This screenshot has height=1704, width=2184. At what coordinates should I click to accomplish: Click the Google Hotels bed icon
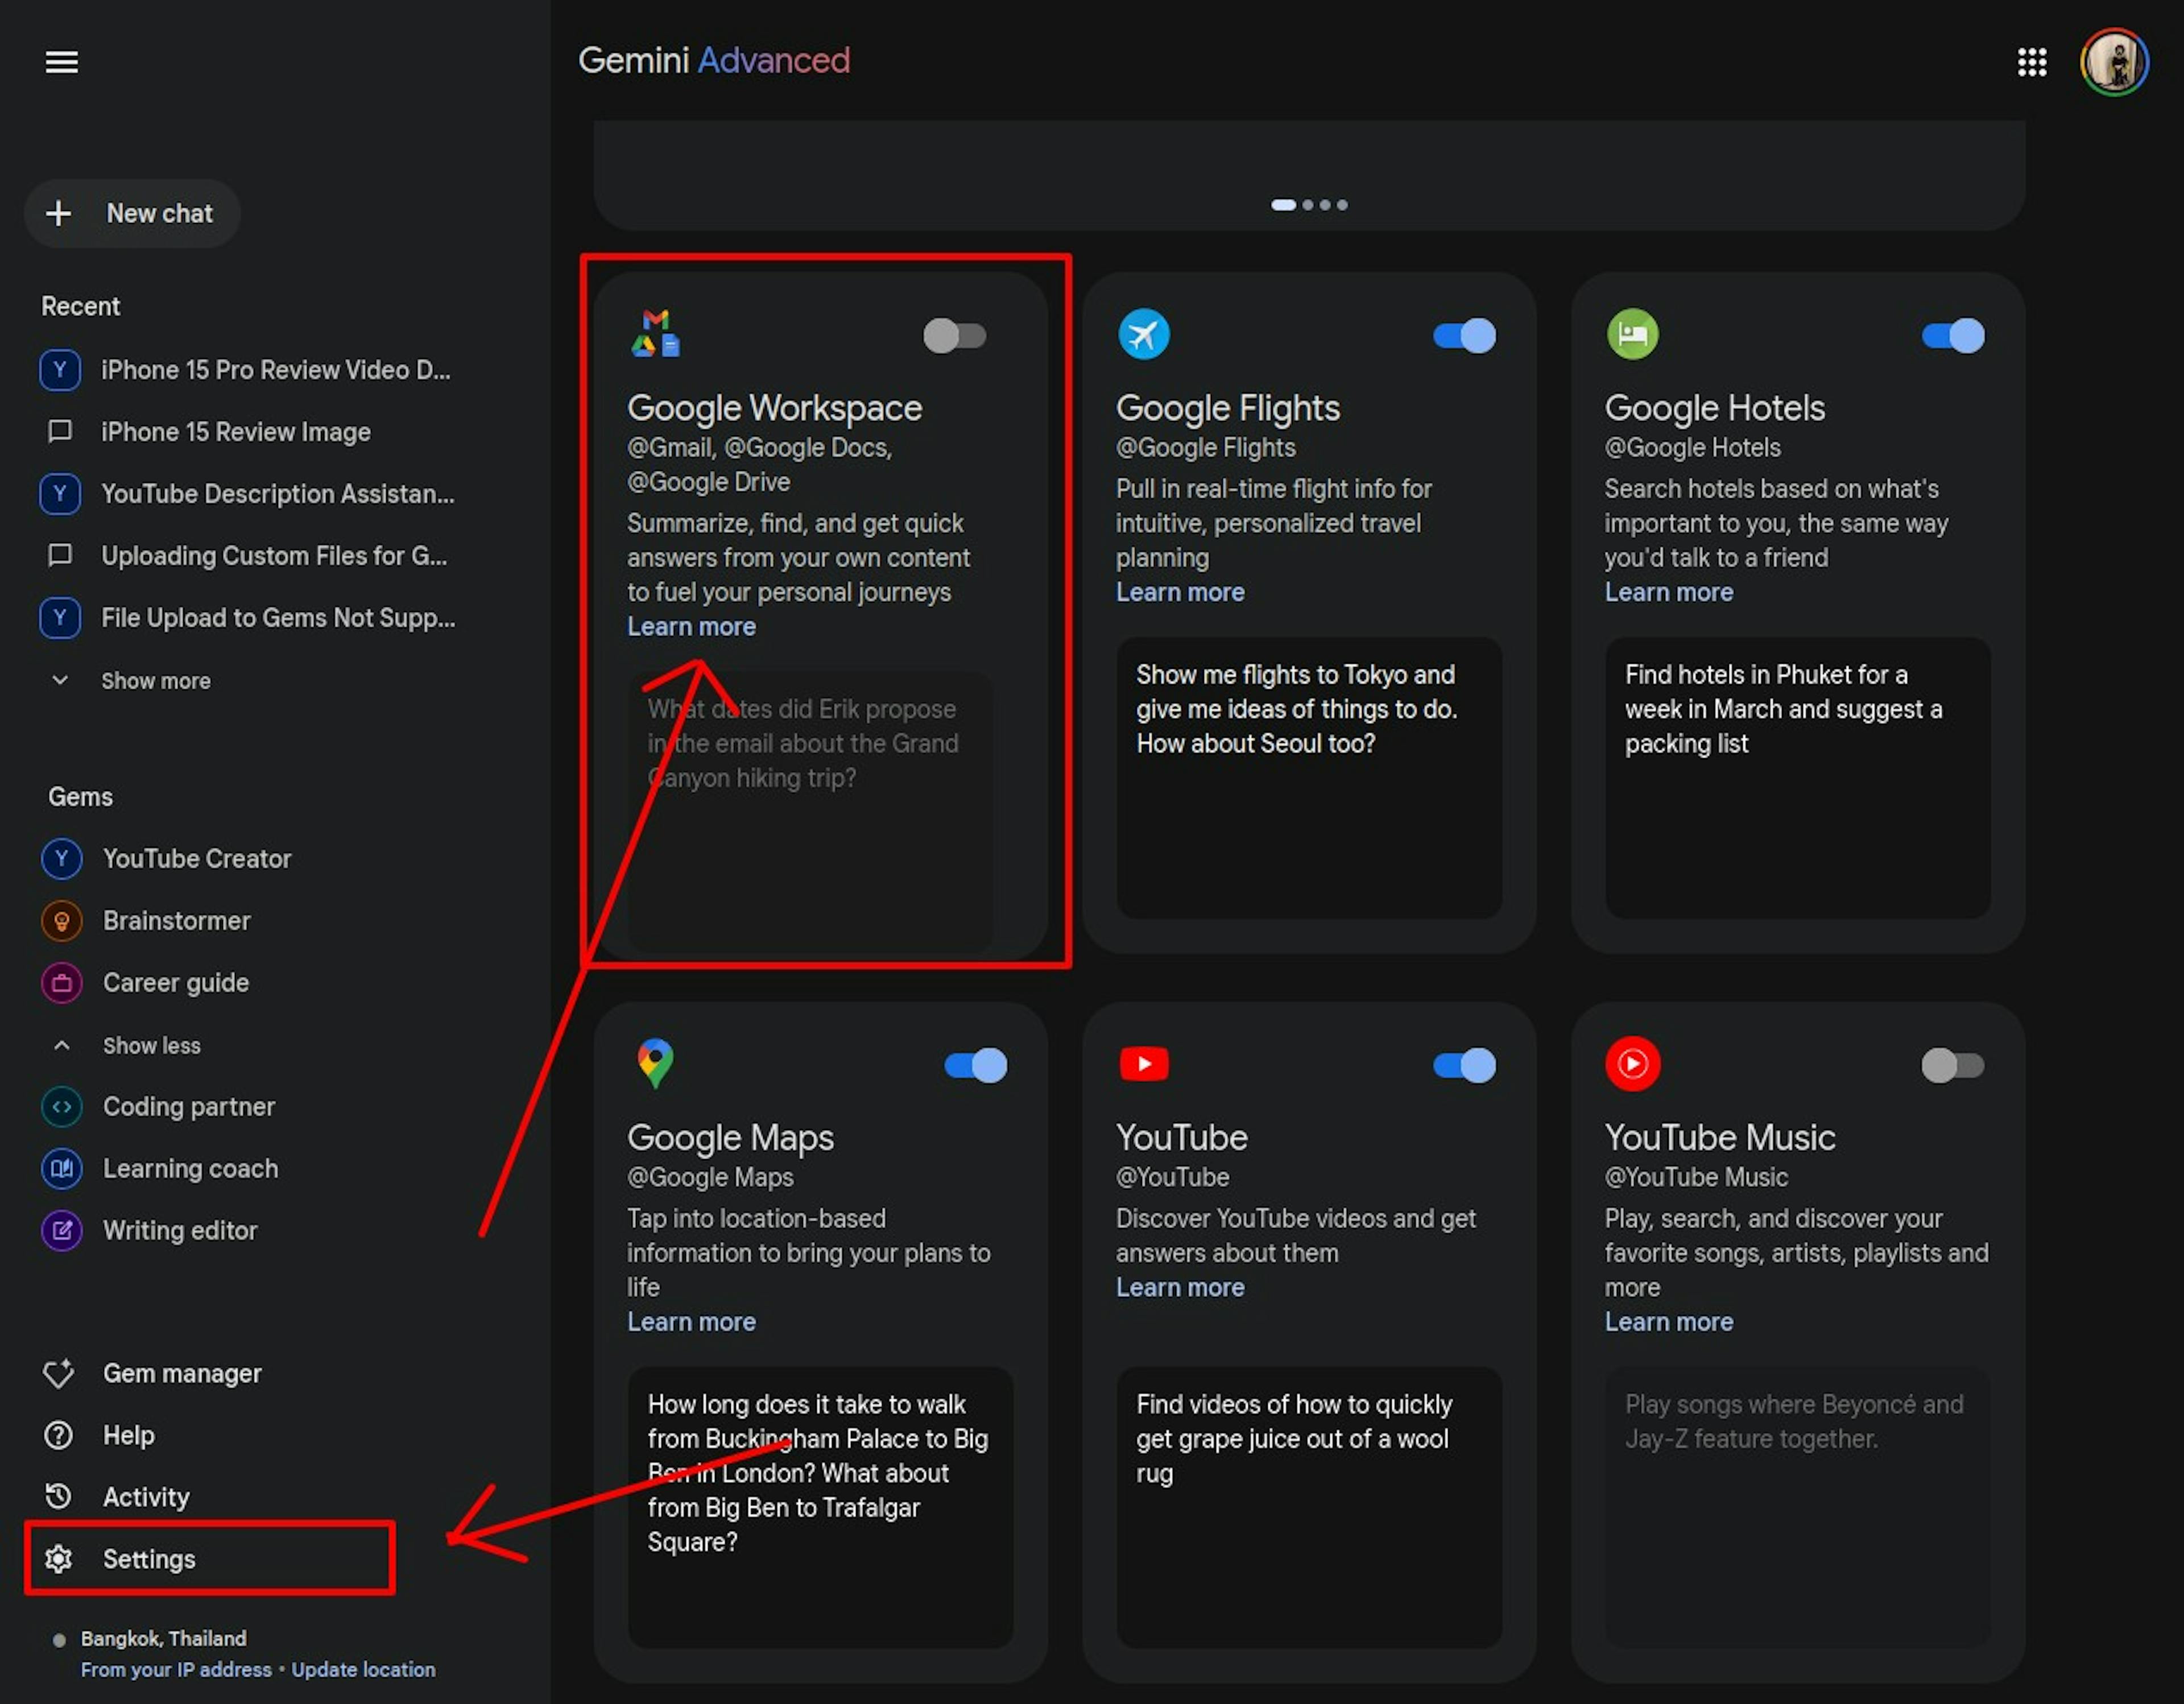pos(1632,334)
